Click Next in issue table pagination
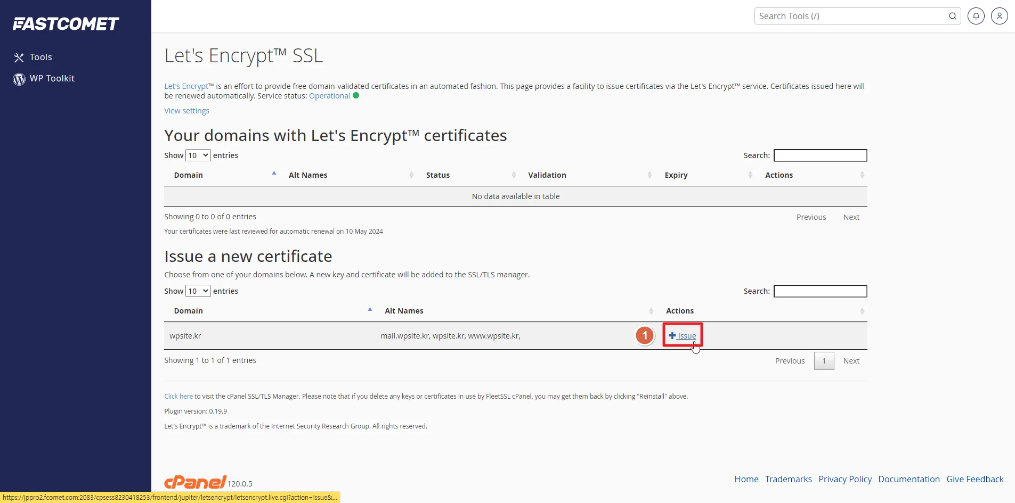The height and width of the screenshot is (503, 1015). tap(851, 361)
